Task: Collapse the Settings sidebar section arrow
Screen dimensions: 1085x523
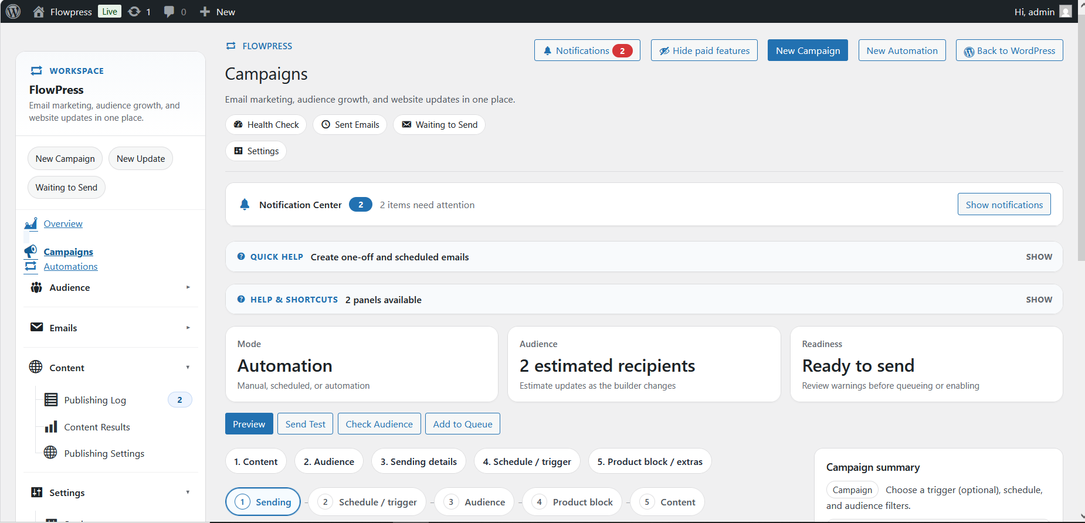Action: point(188,493)
